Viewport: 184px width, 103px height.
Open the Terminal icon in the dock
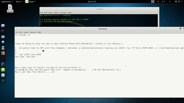3,31
